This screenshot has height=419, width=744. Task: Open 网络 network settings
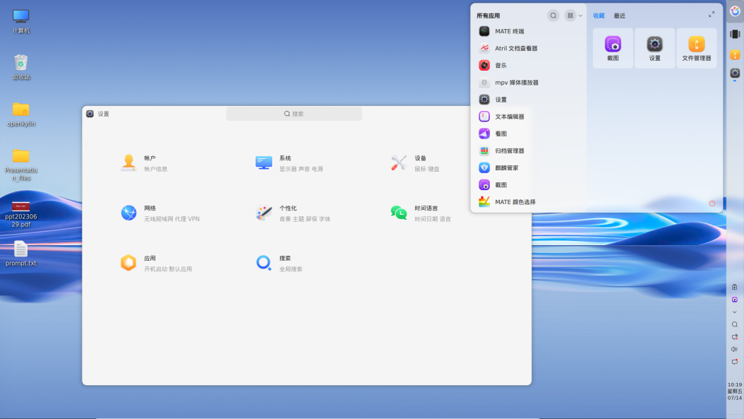(x=160, y=213)
